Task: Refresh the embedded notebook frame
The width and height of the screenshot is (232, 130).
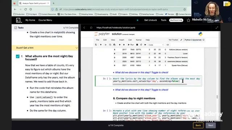Action: click(91, 27)
